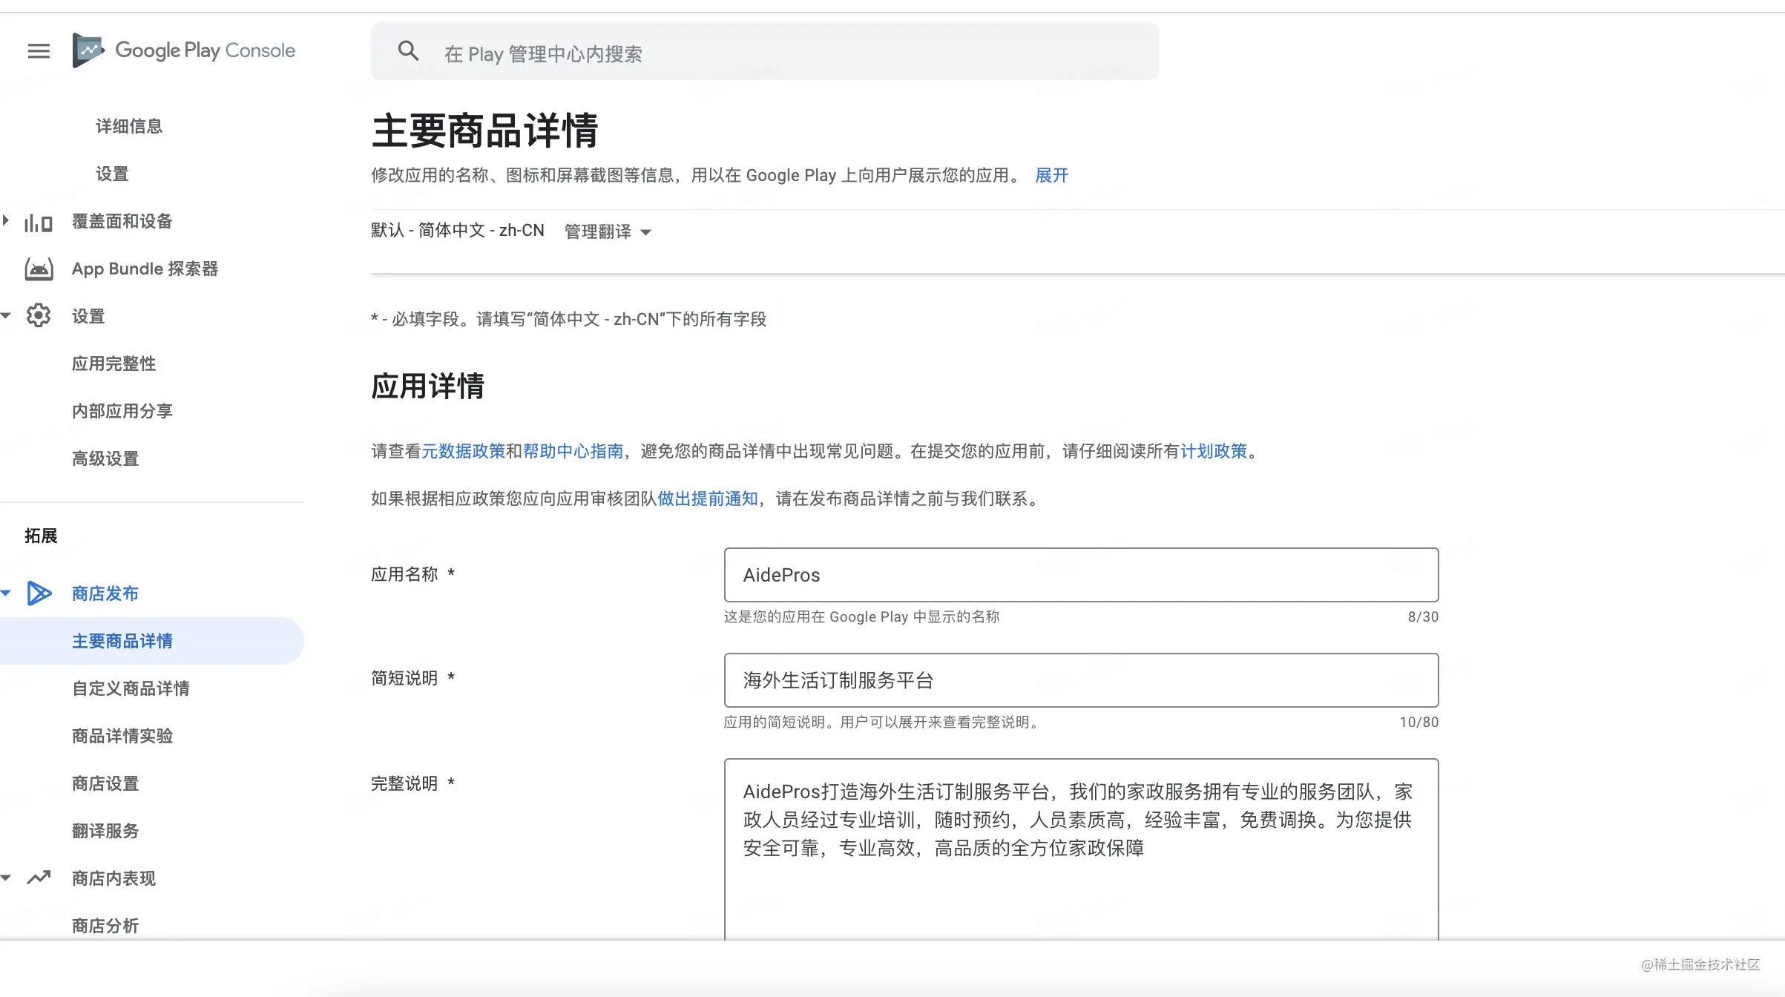The height and width of the screenshot is (997, 1785).
Task: Open the 管理翻译 dropdown
Action: [x=608, y=232]
